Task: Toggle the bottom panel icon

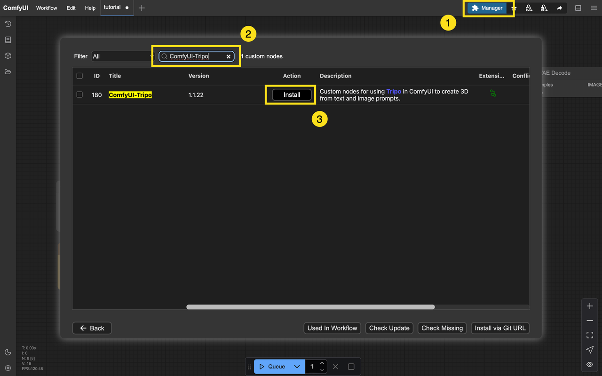Action: pos(578,8)
